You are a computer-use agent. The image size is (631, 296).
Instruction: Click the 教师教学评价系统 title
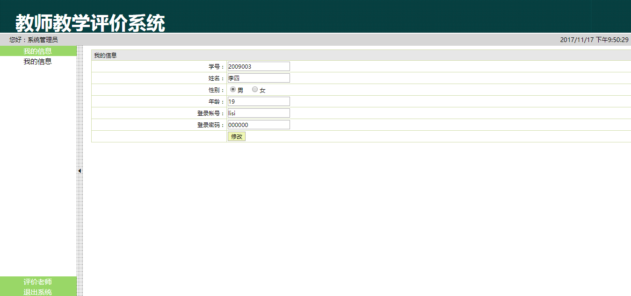tap(90, 23)
